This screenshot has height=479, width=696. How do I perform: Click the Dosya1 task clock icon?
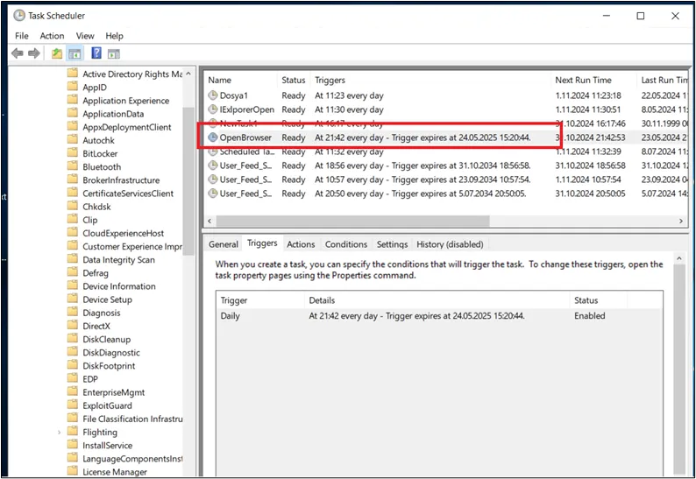[x=213, y=95]
